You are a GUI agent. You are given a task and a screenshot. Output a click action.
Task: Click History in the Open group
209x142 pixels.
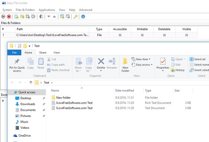[x=178, y=70]
